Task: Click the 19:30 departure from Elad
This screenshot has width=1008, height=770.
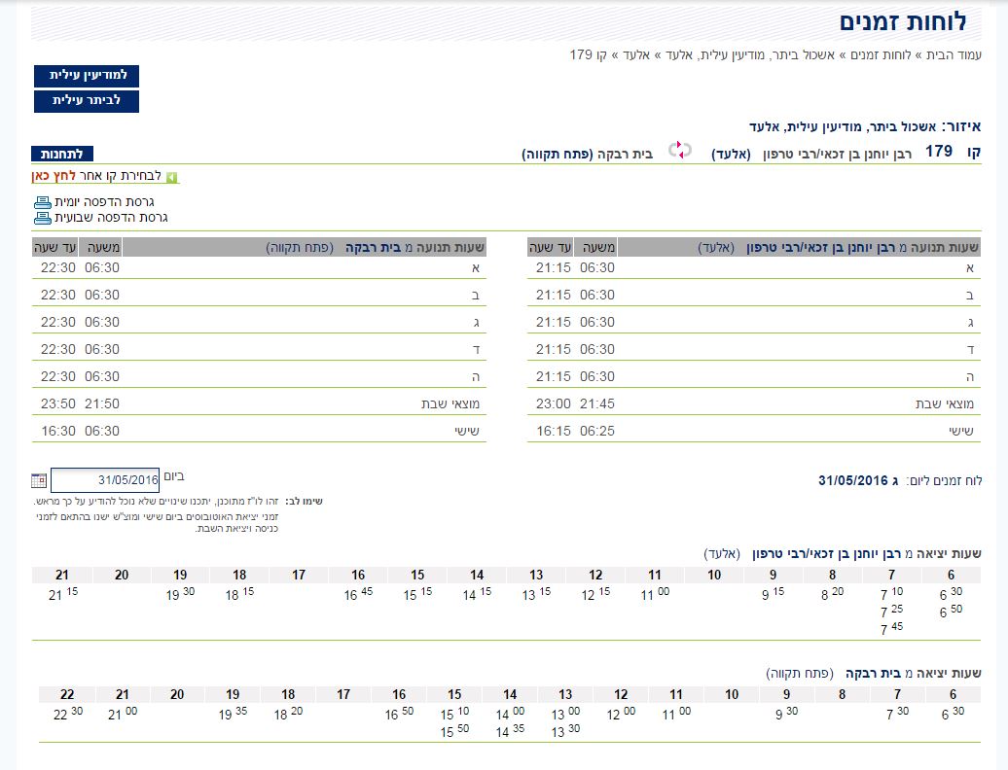Action: pos(180,593)
